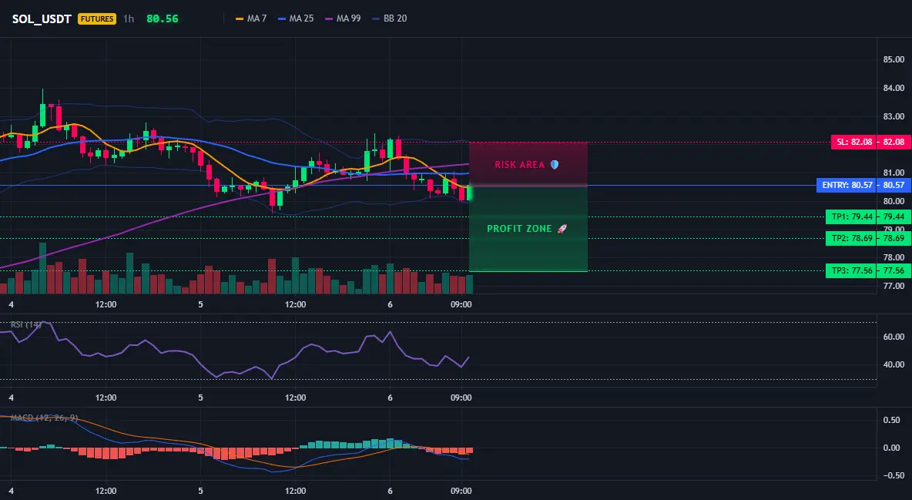Toggle the MA 25 legend entry

click(296, 18)
